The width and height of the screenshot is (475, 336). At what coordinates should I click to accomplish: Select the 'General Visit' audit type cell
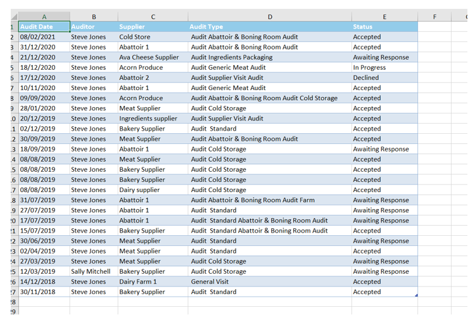pos(270,281)
